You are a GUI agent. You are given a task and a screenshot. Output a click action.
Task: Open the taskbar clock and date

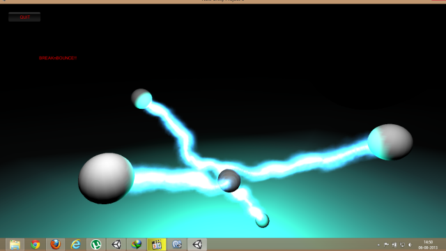(x=428, y=245)
